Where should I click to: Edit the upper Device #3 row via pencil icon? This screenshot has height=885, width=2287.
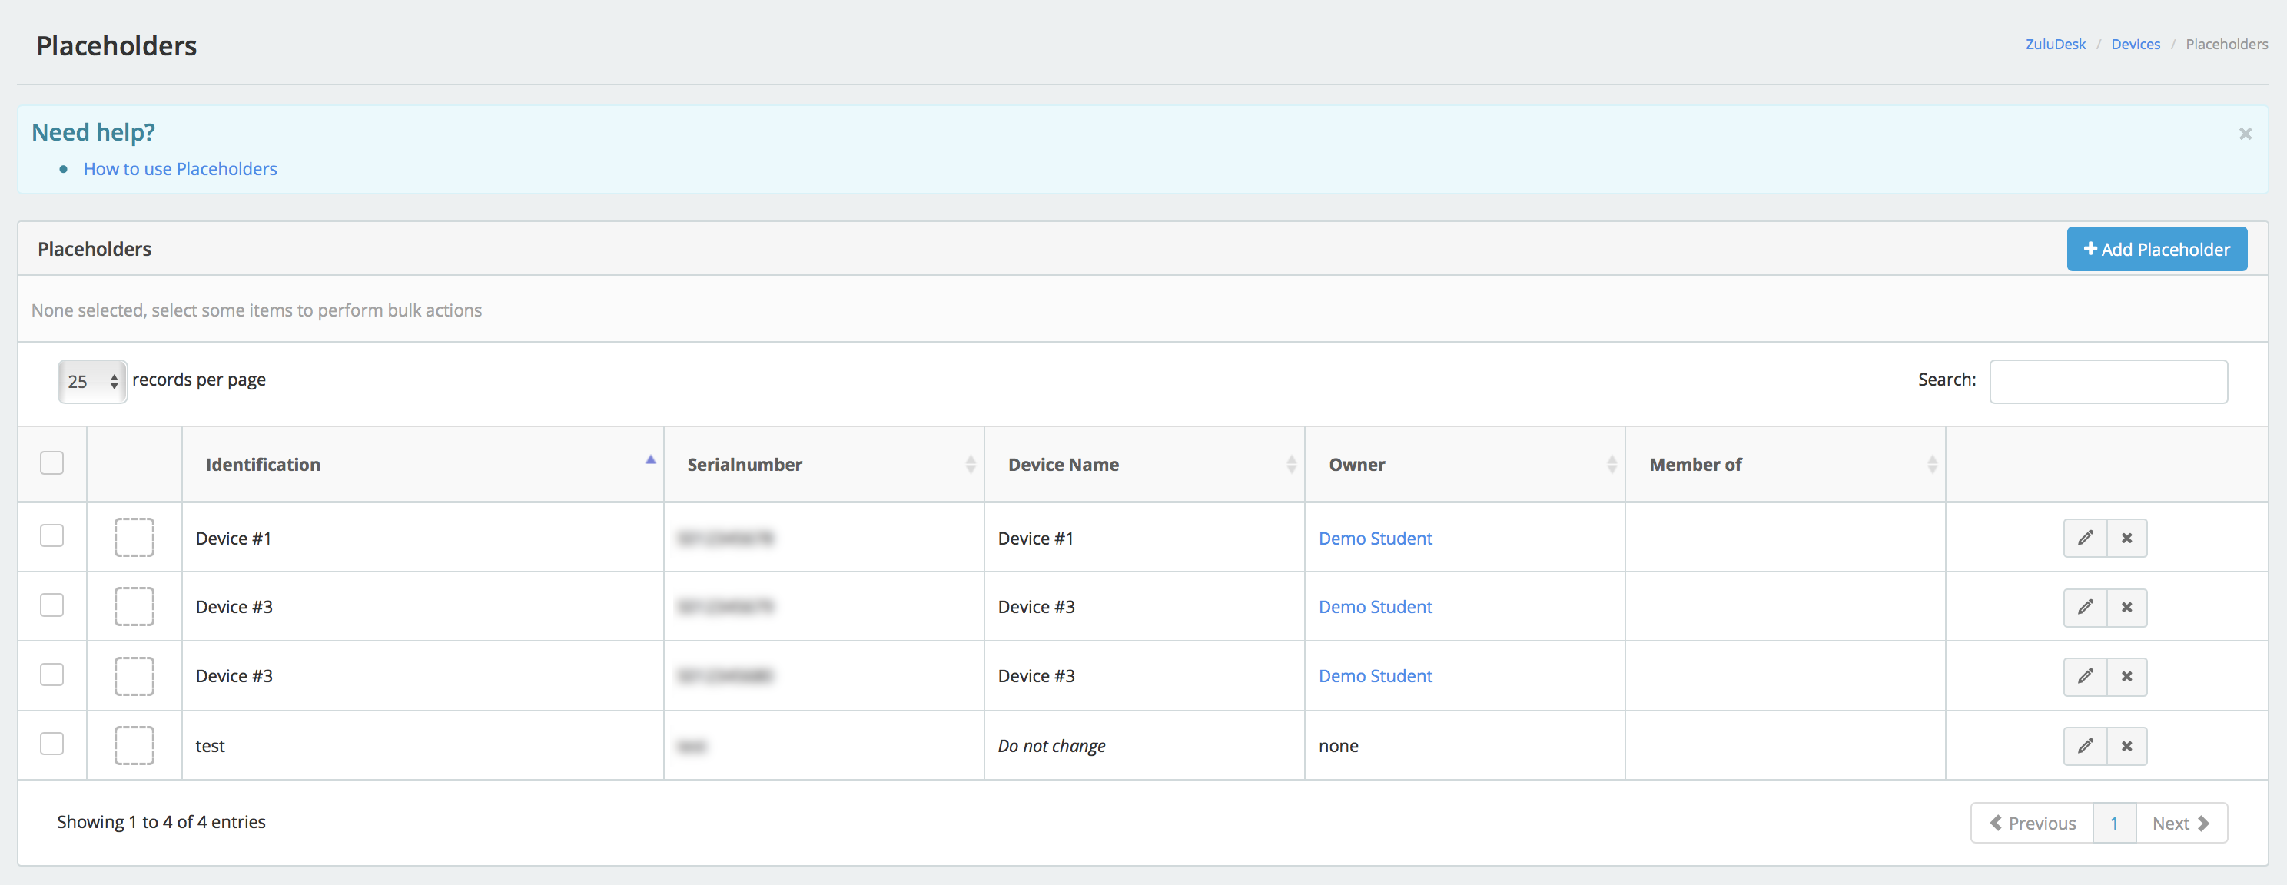pos(2085,607)
